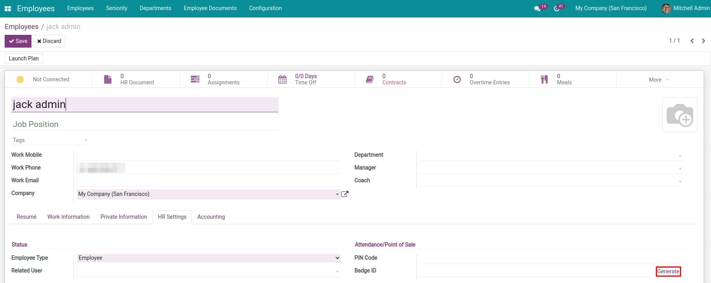Open the Meals fork and knife icon
Image resolution: width=711 pixels, height=283 pixels.
point(544,79)
